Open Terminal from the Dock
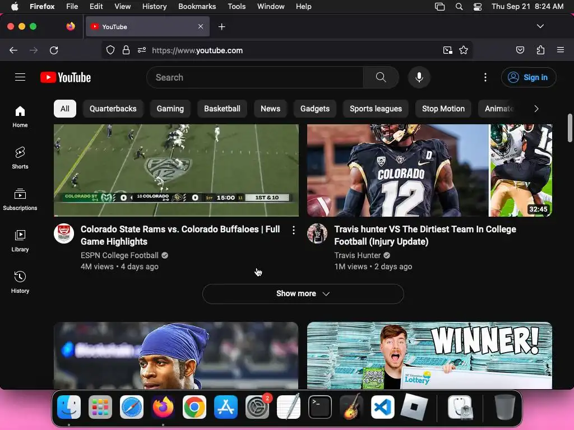574x430 pixels. pyautogui.click(x=320, y=407)
